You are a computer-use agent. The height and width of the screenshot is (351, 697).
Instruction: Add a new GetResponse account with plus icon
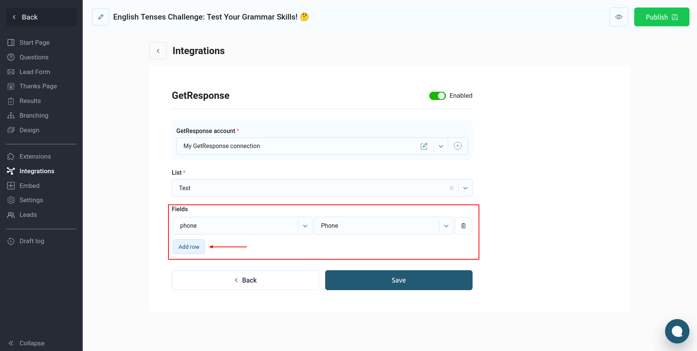[x=458, y=146]
